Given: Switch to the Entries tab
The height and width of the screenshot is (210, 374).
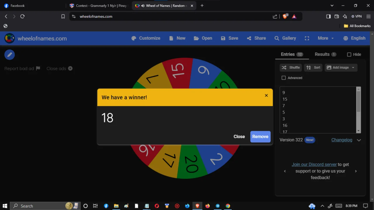Looking at the screenshot, I should (292, 54).
